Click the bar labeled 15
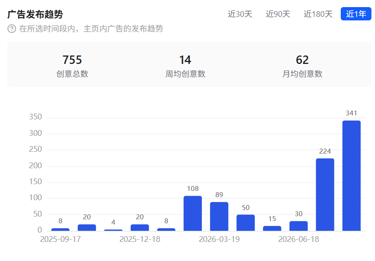 coord(272,228)
